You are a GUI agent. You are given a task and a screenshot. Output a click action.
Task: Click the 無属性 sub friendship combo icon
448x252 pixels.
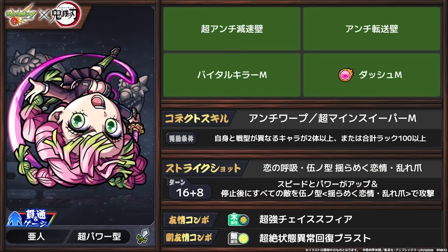coord(238,238)
